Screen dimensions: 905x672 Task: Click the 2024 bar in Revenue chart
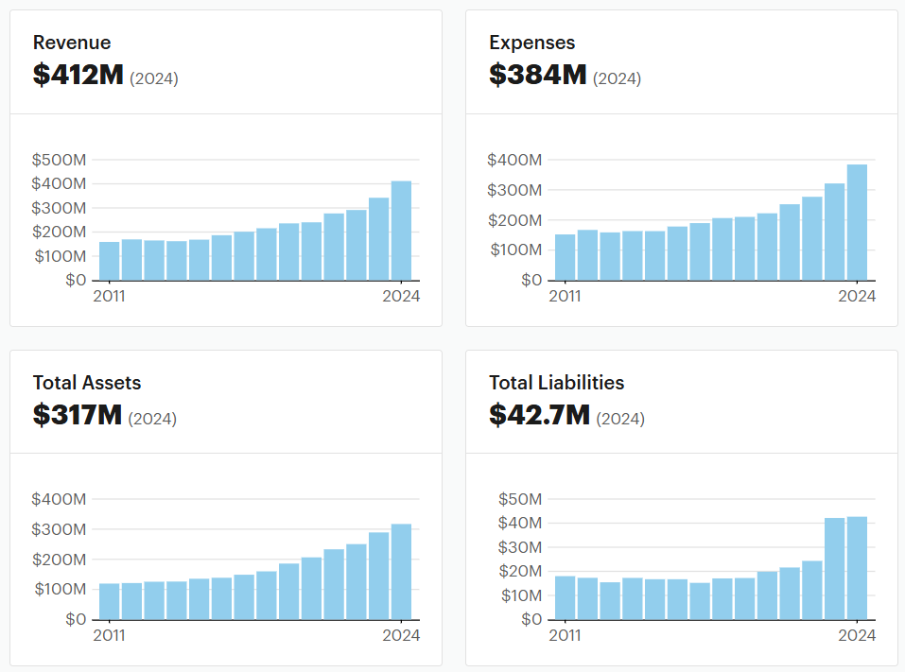pos(401,231)
